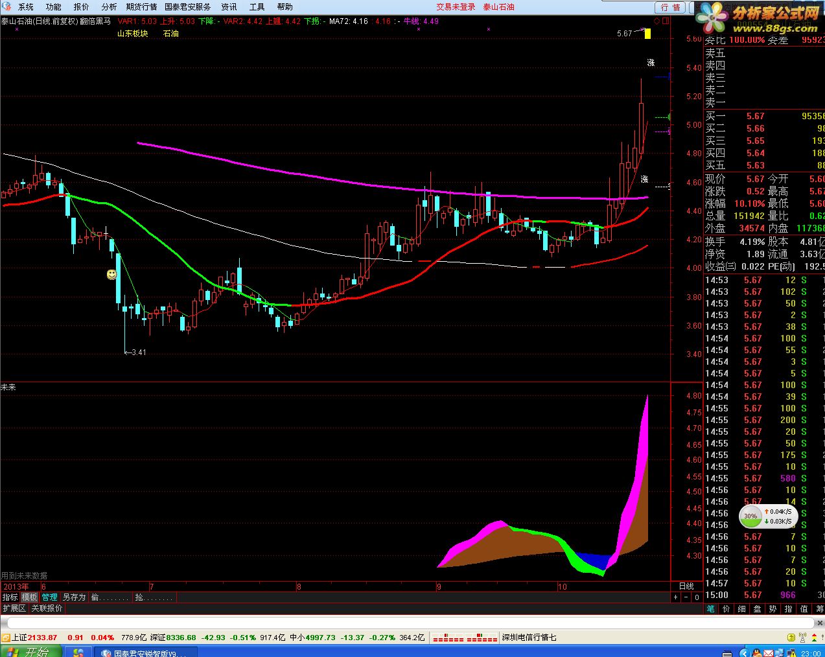Screen dimensions: 825x657
Task: Open the 系统 menu
Action: click(25, 7)
